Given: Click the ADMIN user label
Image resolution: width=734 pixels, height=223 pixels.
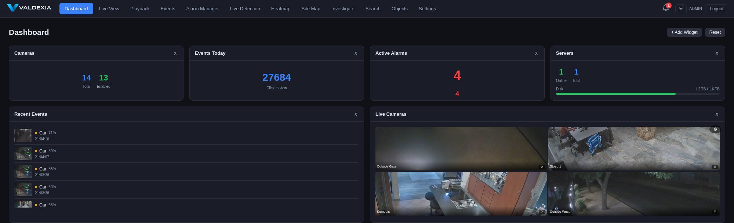Looking at the screenshot, I should point(695,8).
